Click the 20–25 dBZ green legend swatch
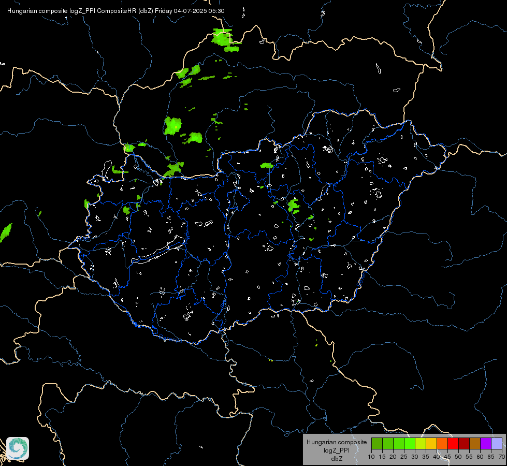The height and width of the screenshot is (466, 507). pyautogui.click(x=399, y=443)
